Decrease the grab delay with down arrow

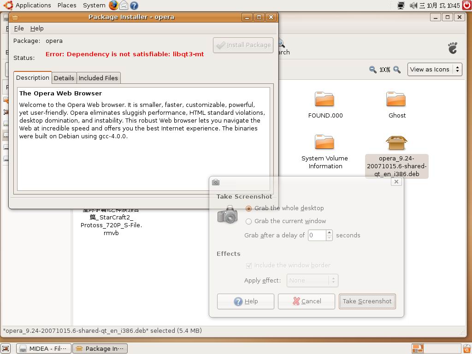(329, 238)
